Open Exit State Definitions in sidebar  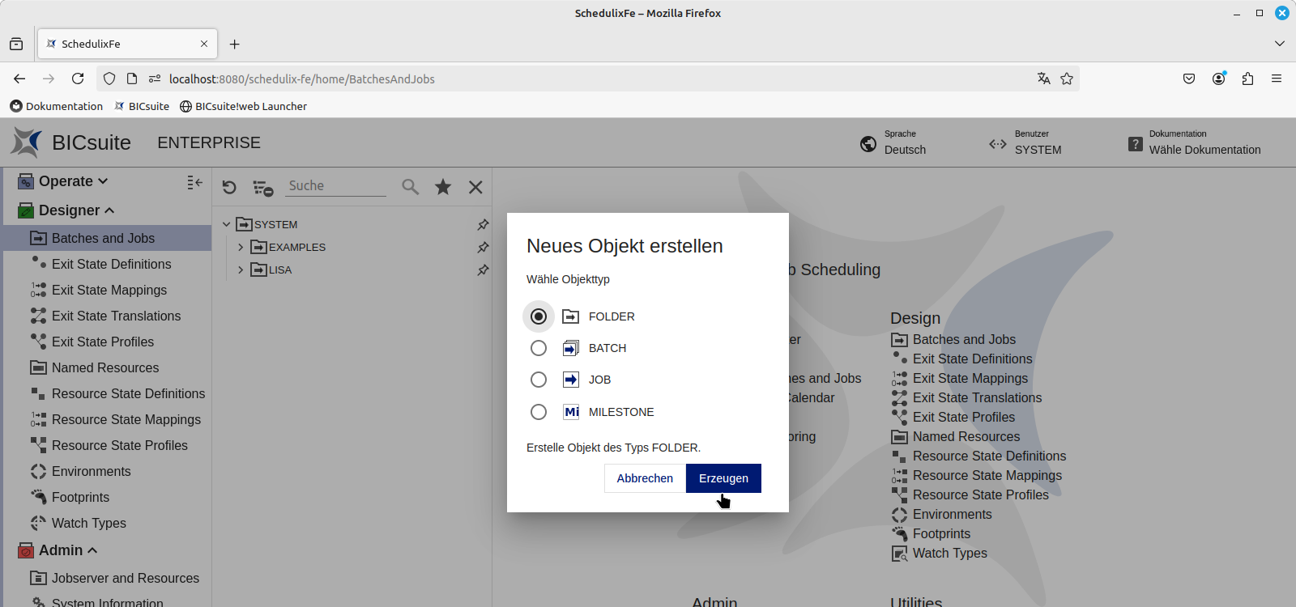111,264
